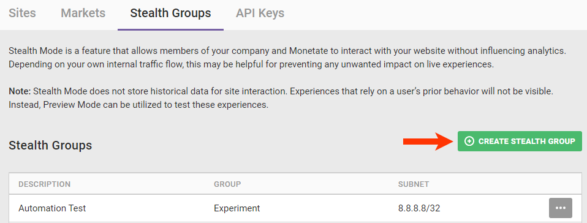Select the Automation Test description cell

(x=52, y=208)
